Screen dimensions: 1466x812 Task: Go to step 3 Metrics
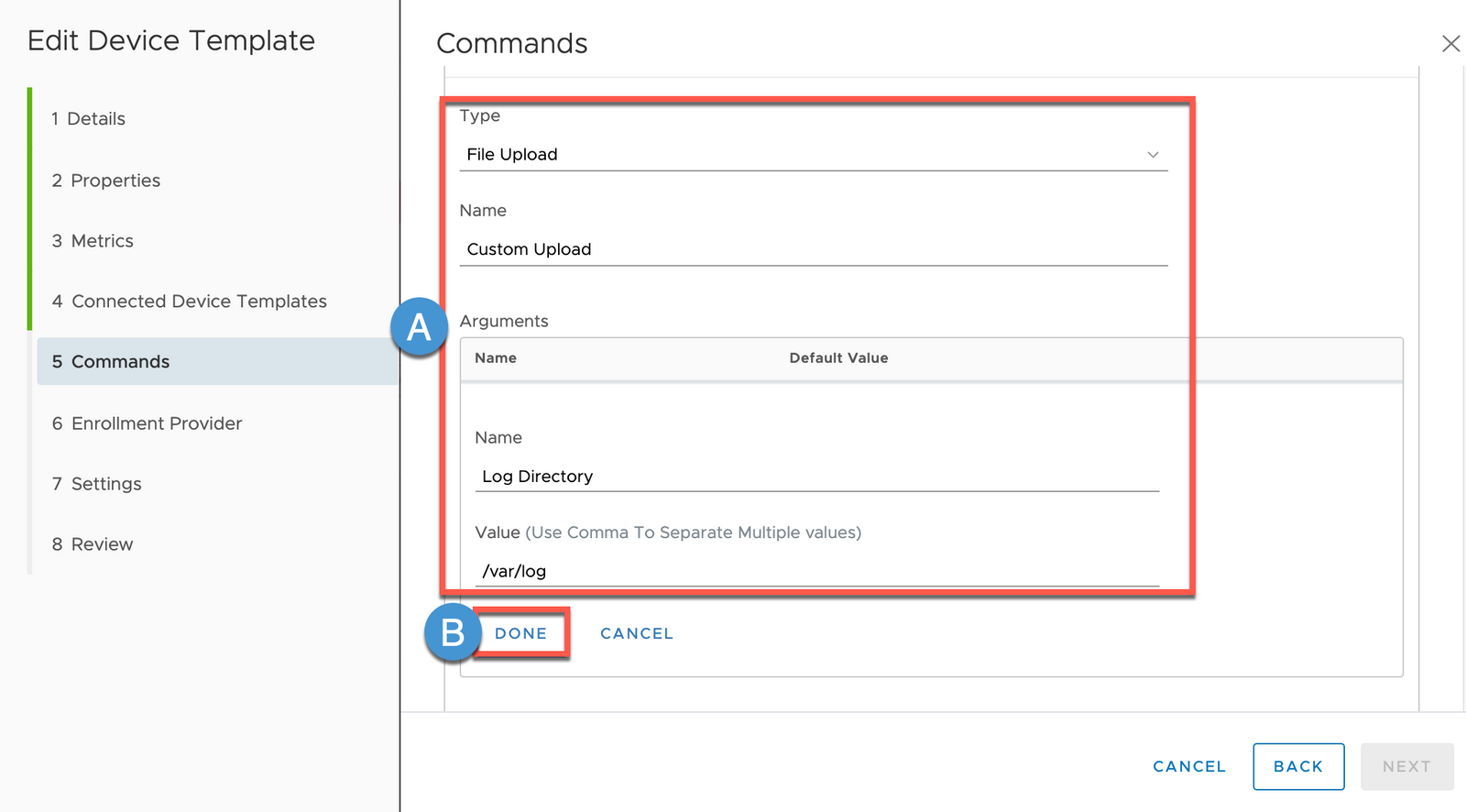tap(93, 241)
